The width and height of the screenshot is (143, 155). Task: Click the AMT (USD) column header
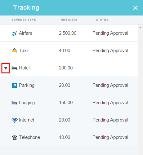[x=69, y=20]
